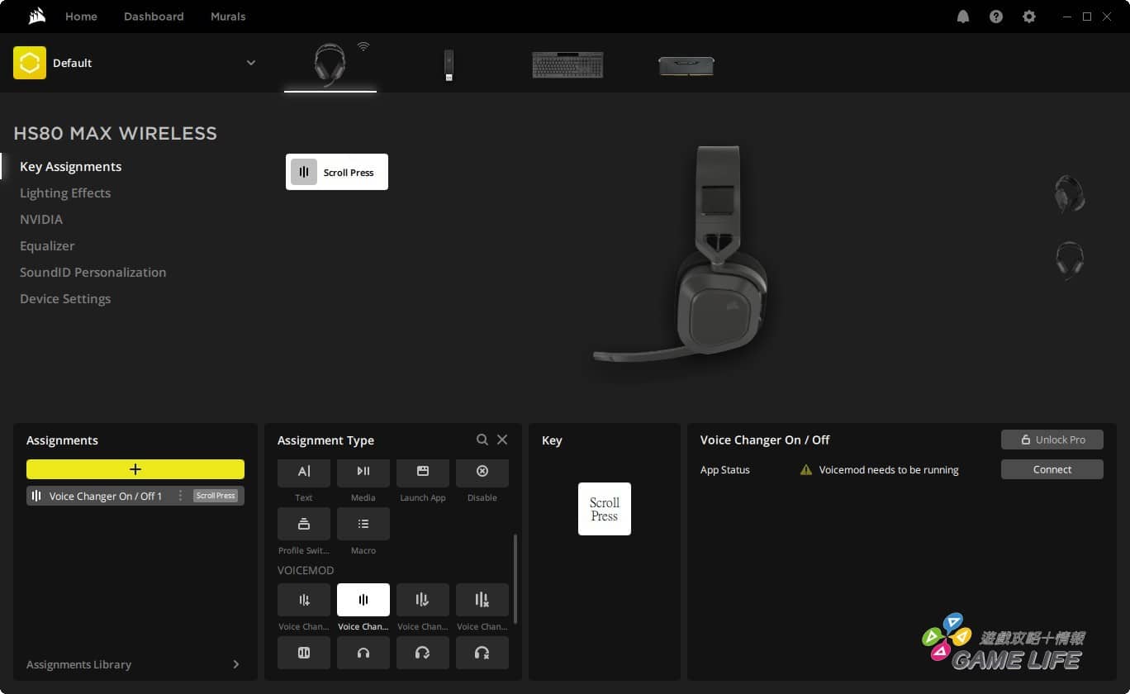Select the keyboard device thumbnail
1130x694 pixels.
point(567,64)
